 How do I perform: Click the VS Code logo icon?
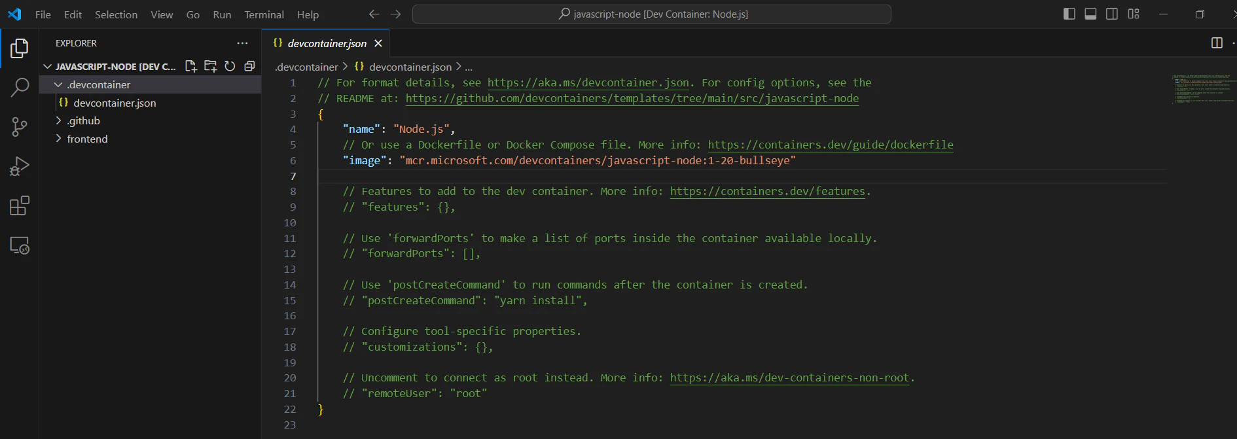click(x=14, y=14)
